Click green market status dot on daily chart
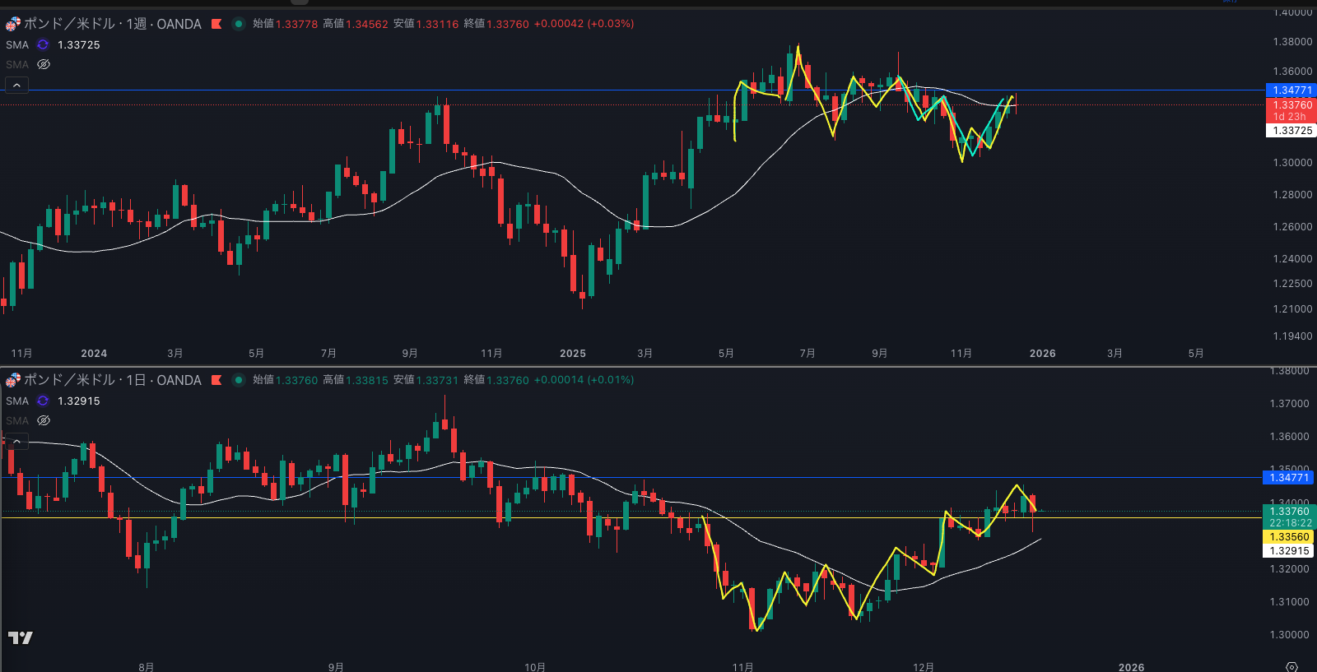This screenshot has width=1317, height=672. click(x=238, y=380)
